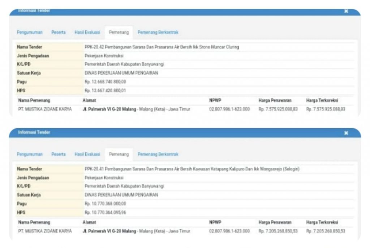This screenshot has width=370, height=248.
Task: Click the tender name mentioning Ketapang Kalipuro
Action: (x=192, y=169)
